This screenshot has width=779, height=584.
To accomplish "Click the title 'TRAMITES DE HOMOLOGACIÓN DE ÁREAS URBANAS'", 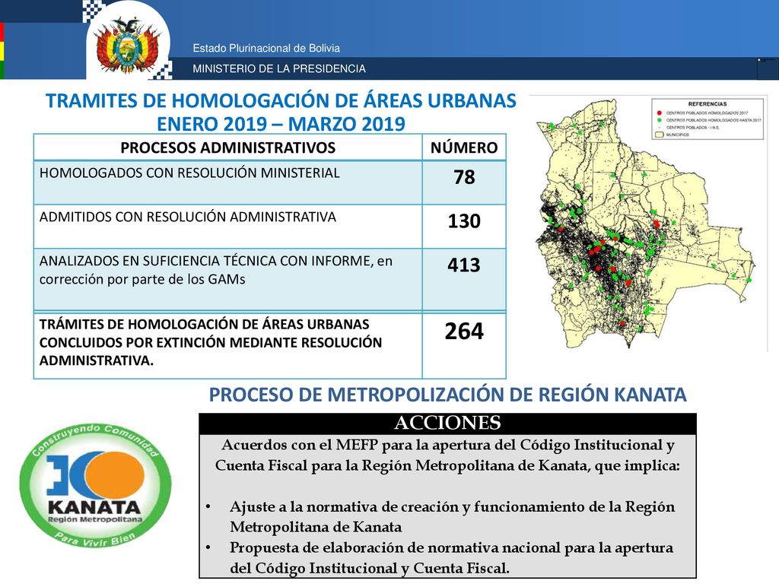I will click(281, 101).
